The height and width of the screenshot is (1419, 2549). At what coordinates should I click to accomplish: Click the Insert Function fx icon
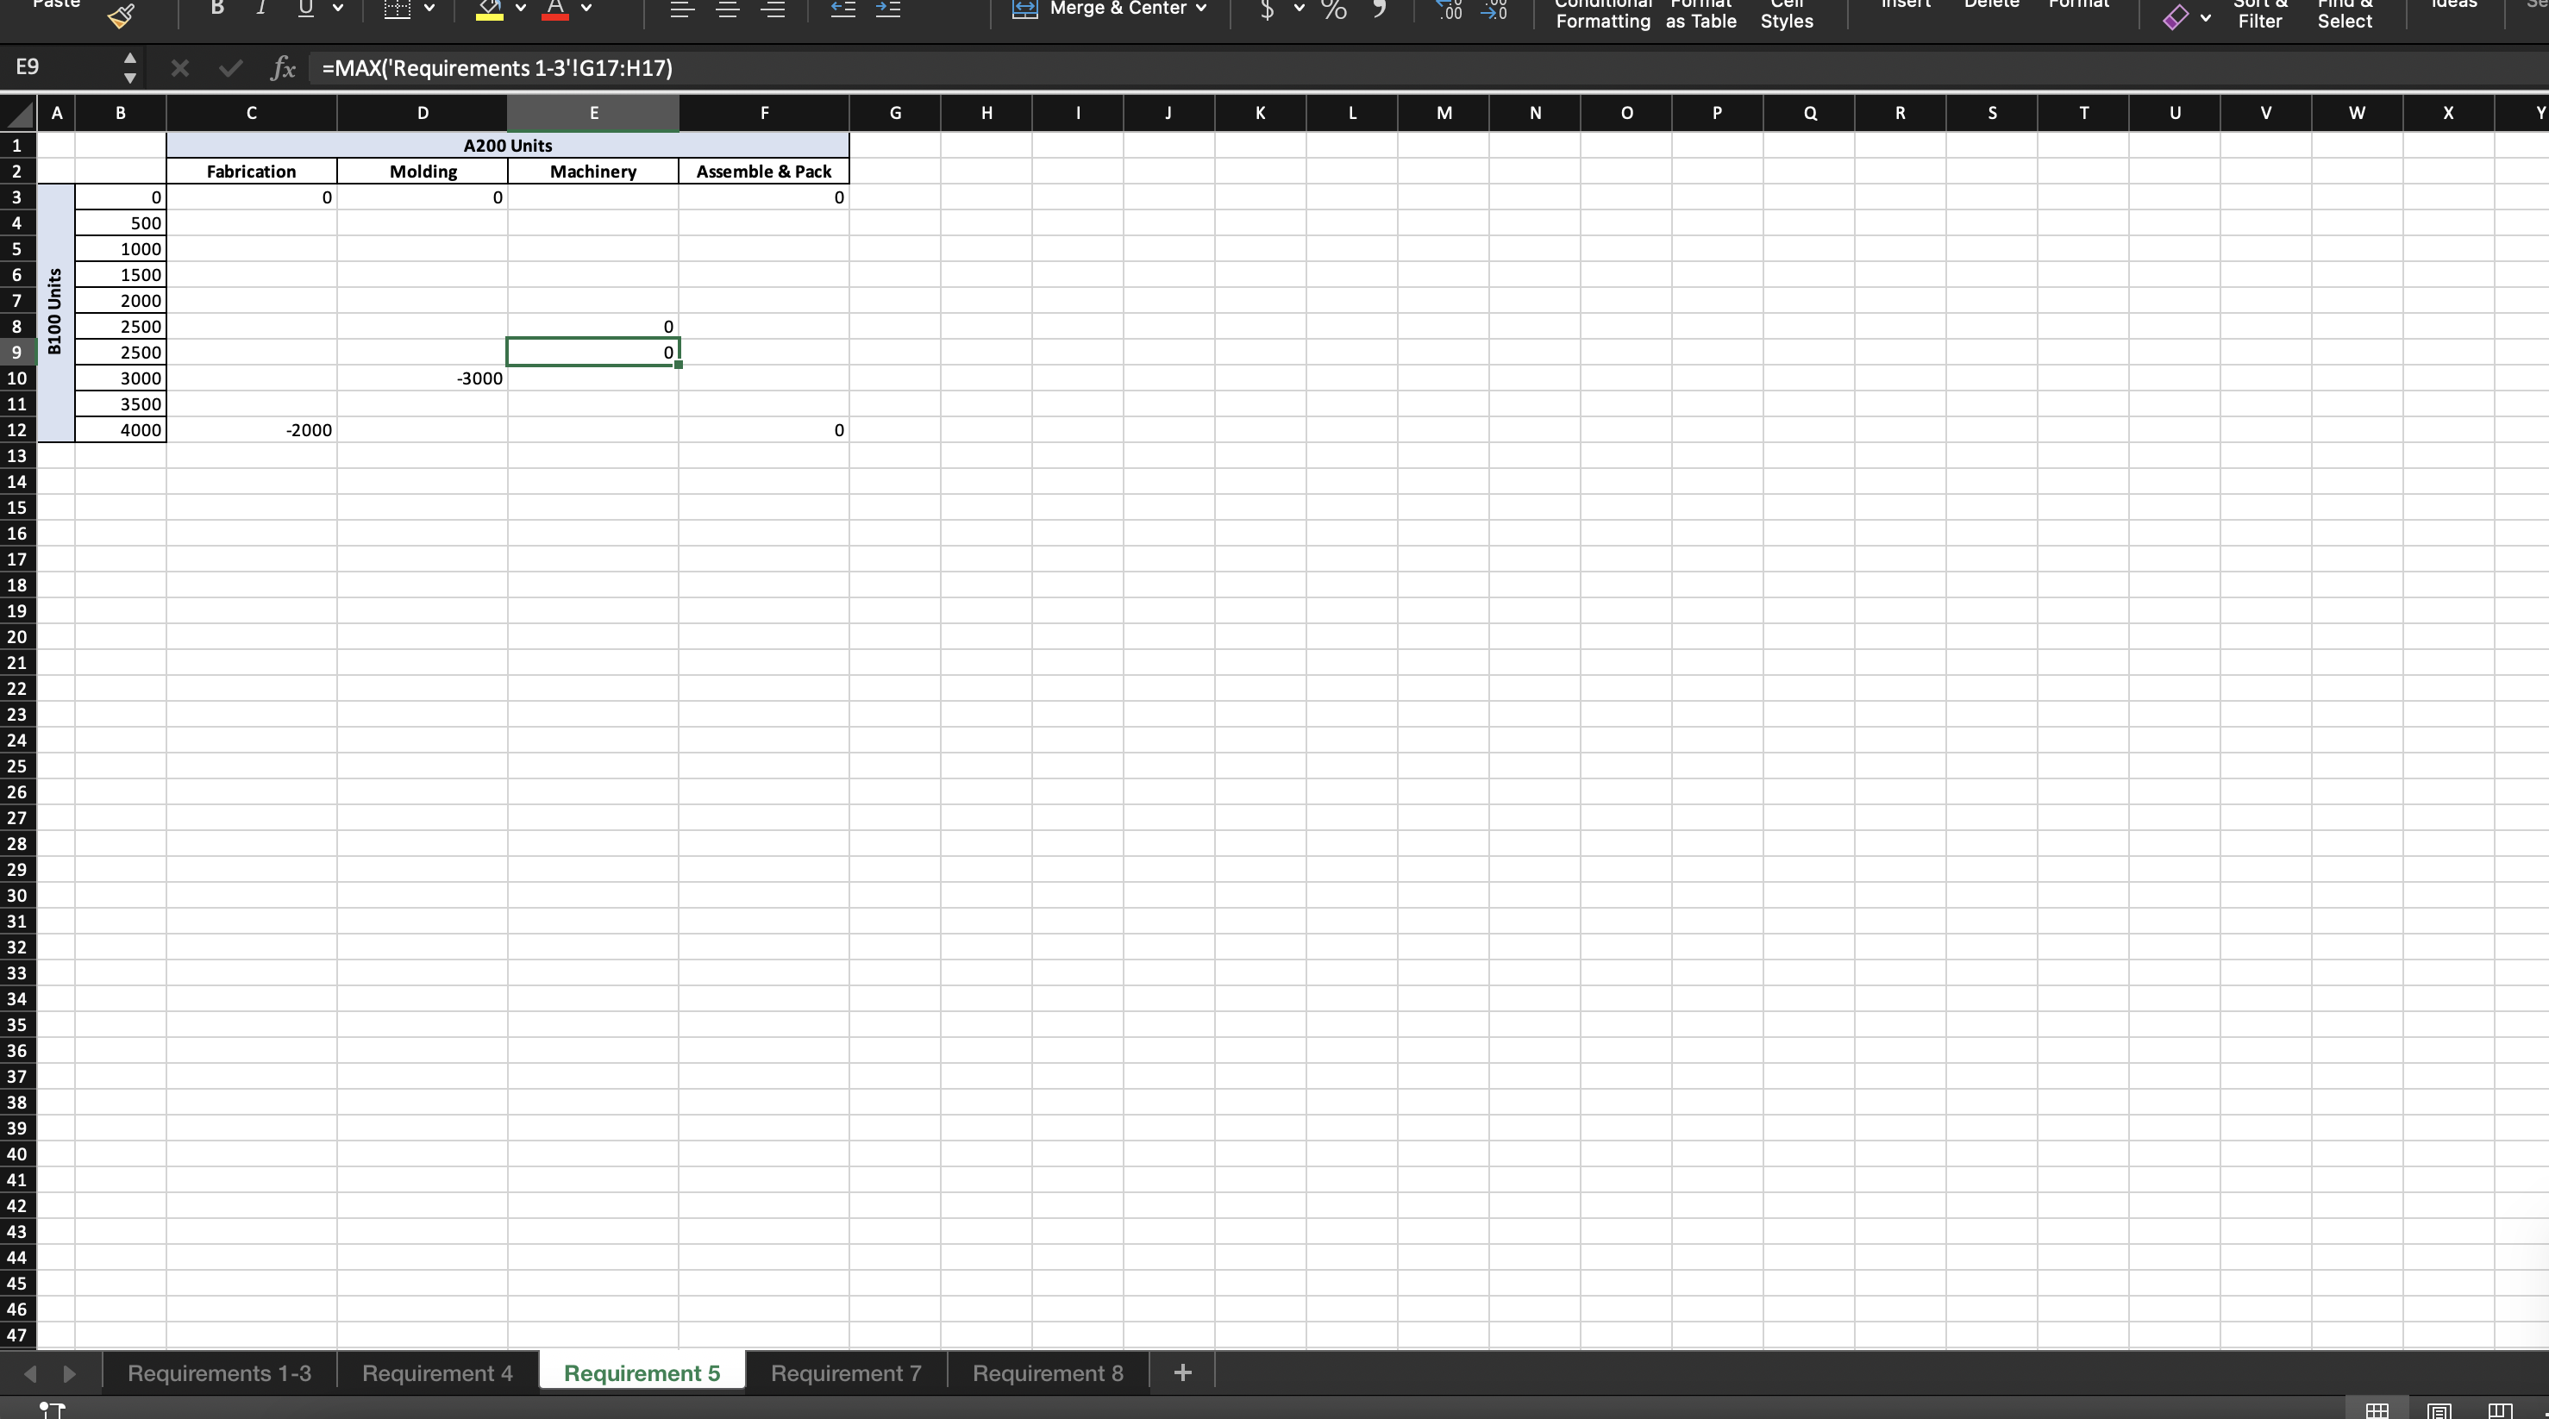click(x=283, y=67)
